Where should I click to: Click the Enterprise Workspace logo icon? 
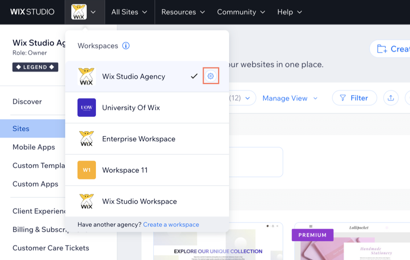point(87,139)
